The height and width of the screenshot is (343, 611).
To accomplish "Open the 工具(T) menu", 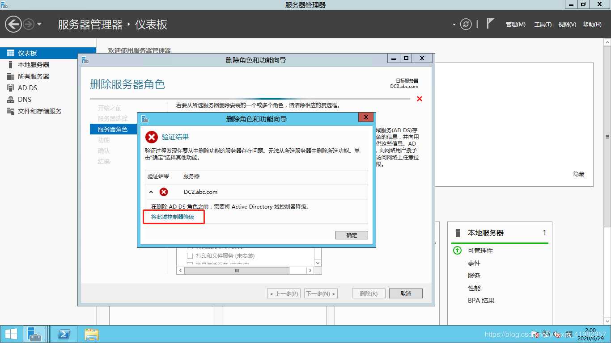I will tap(543, 25).
